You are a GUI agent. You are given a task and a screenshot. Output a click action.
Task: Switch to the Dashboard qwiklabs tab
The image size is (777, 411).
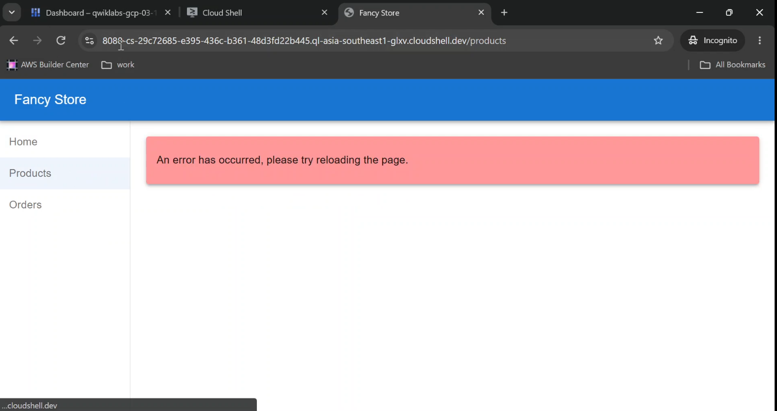101,13
